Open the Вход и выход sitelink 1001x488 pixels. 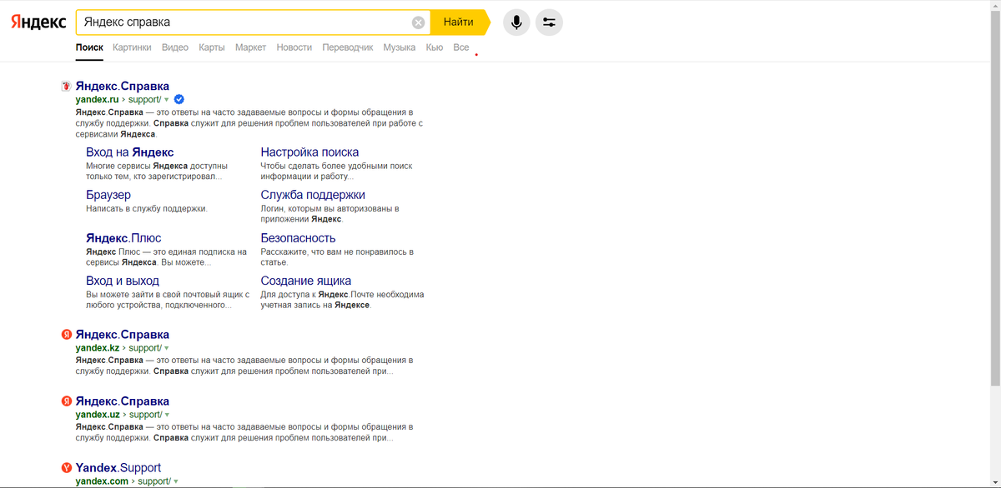123,281
